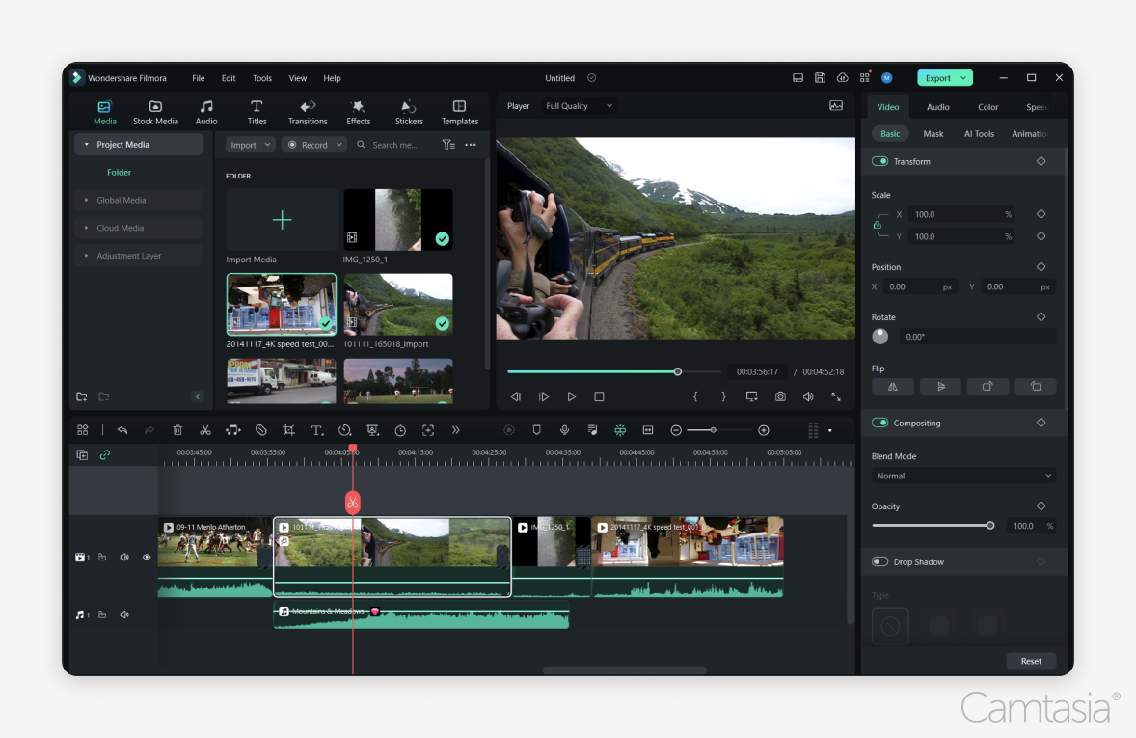Enable the Drop Shadow toggle
1136x738 pixels.
coord(879,561)
